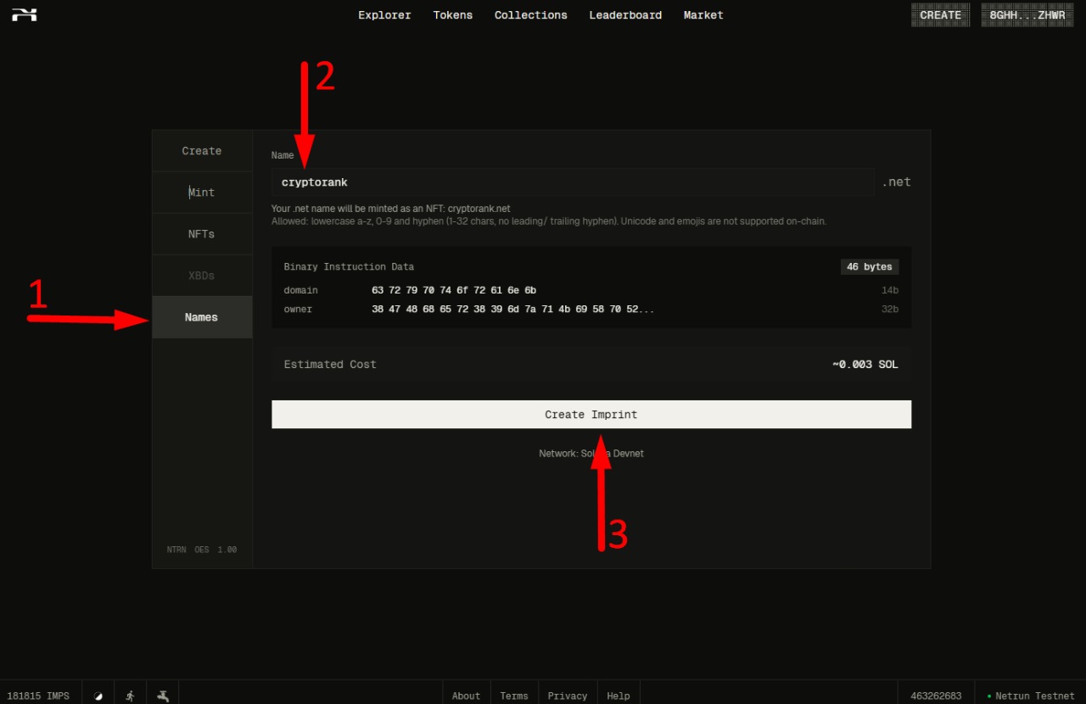Click the CREATE button in header
This screenshot has width=1086, height=704.
941,15
